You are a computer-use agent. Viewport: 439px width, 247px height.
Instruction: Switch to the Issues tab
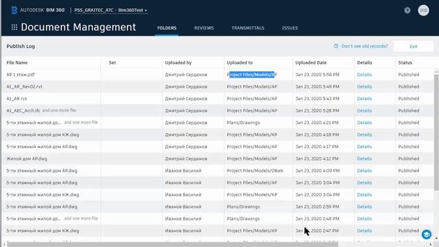pyautogui.click(x=289, y=28)
